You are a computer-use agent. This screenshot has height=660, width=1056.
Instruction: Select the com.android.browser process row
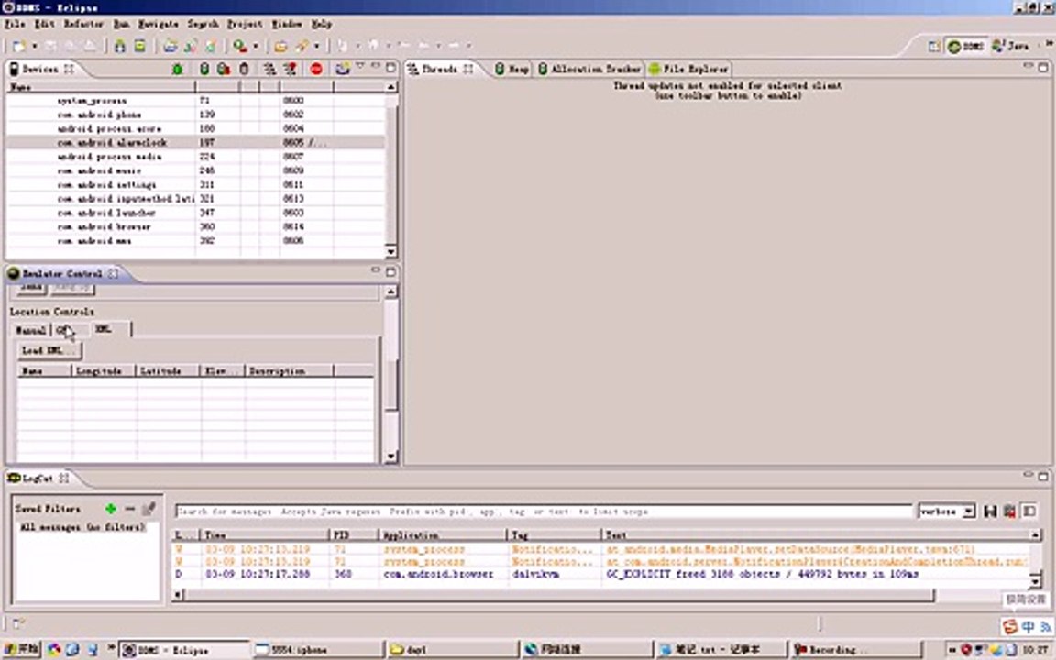pos(195,227)
